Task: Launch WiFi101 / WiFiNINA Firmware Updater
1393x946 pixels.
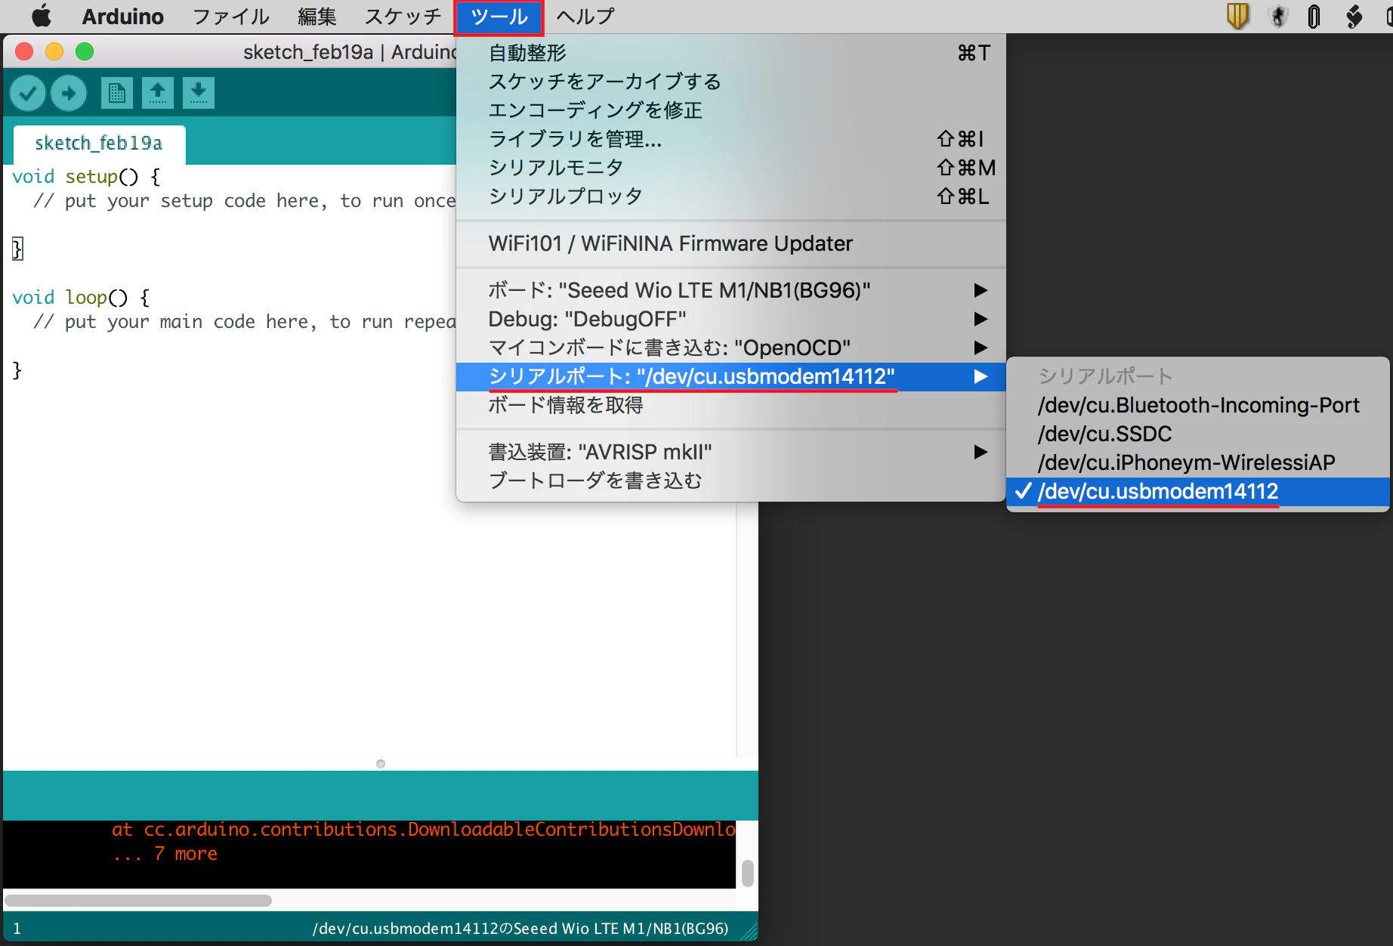Action: (730, 243)
